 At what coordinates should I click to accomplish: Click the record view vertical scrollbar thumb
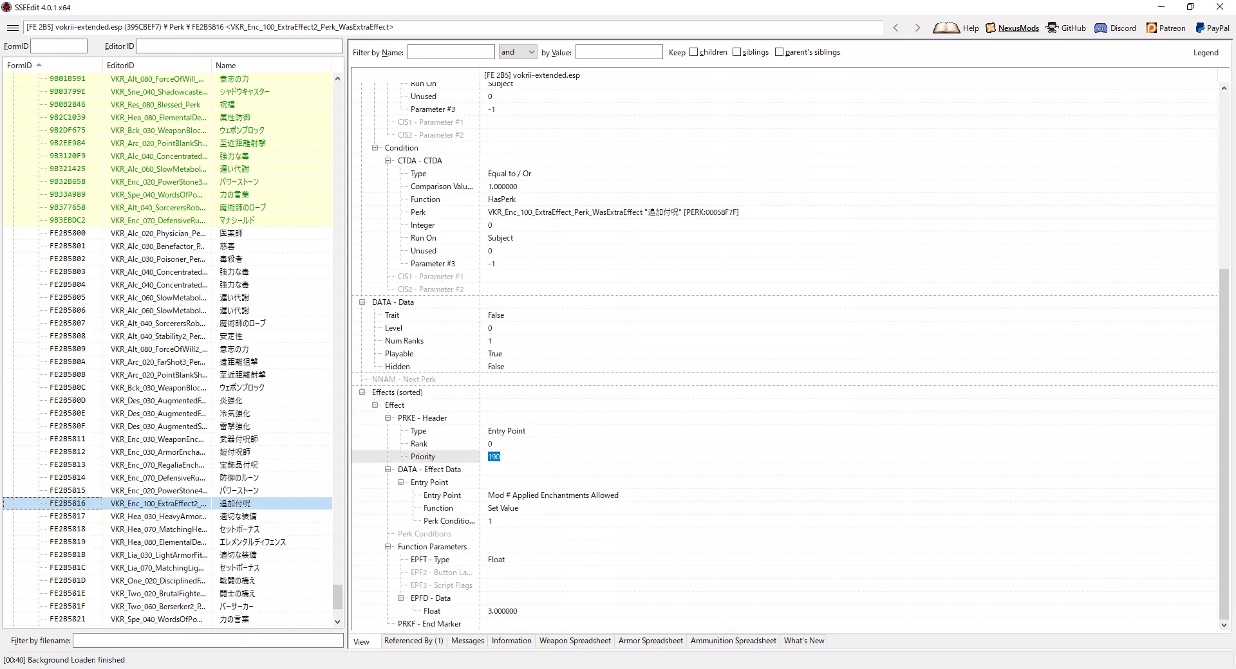1224,444
